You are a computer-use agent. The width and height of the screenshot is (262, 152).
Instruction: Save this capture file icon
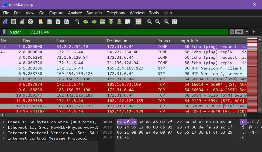[x=49, y=22]
